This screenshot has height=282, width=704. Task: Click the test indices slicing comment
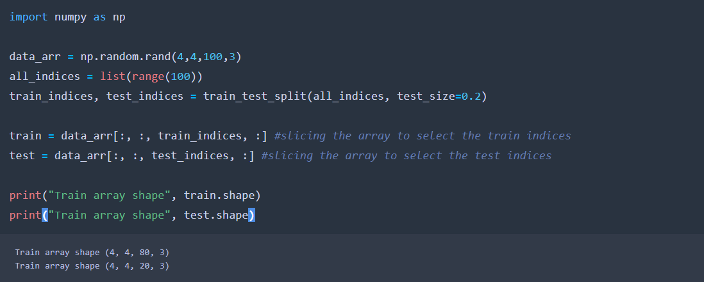click(x=406, y=155)
